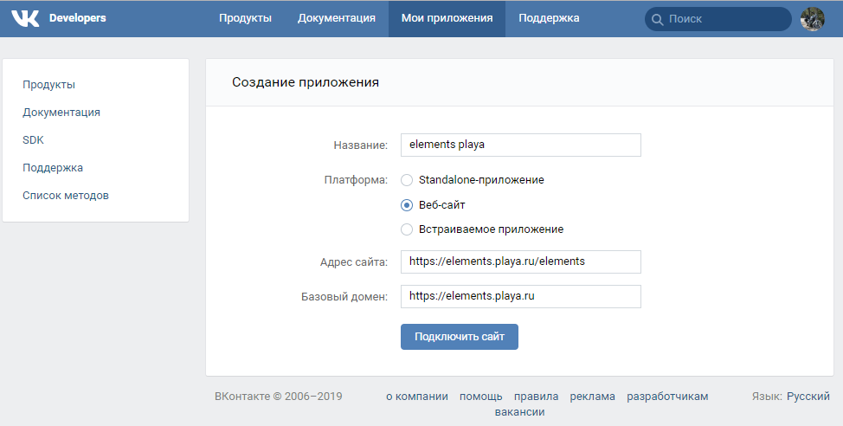
Task: Open Поддержка in the left sidebar
Action: pos(53,168)
